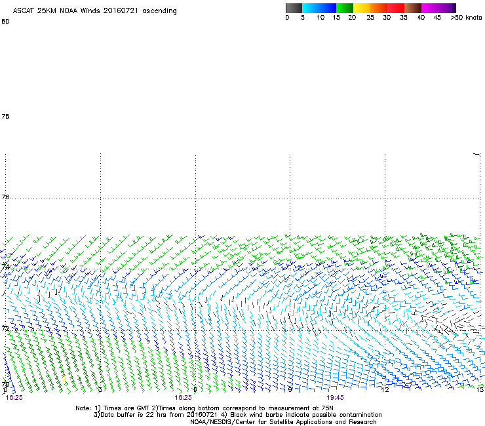Click the '20' value under the color bar

coord(352,18)
